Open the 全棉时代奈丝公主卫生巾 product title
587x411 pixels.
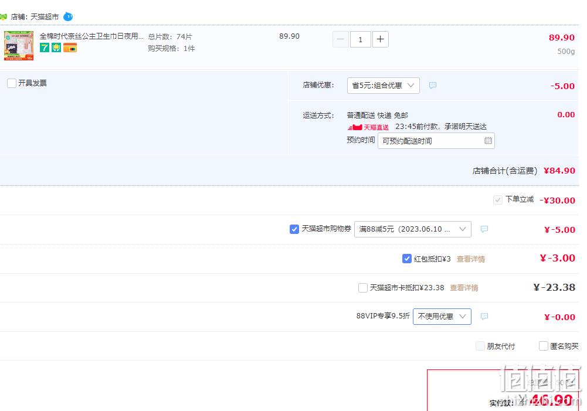(91, 36)
